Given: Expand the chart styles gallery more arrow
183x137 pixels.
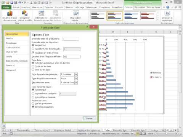Looking at the screenshot, I should click(158, 19).
